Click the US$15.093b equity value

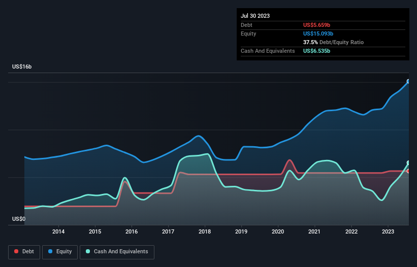pos(318,34)
